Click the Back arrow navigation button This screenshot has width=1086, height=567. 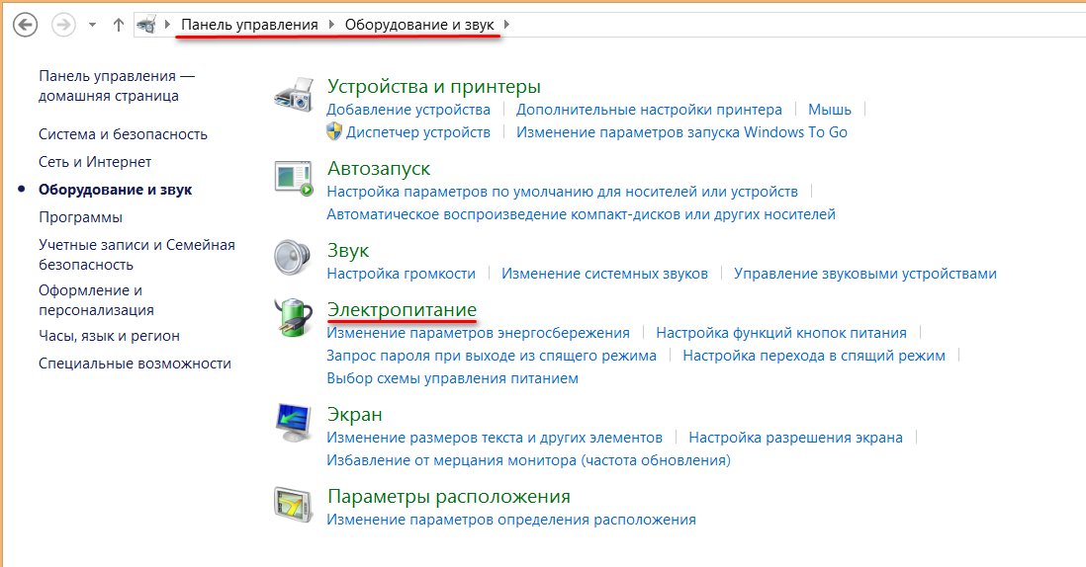[x=24, y=24]
